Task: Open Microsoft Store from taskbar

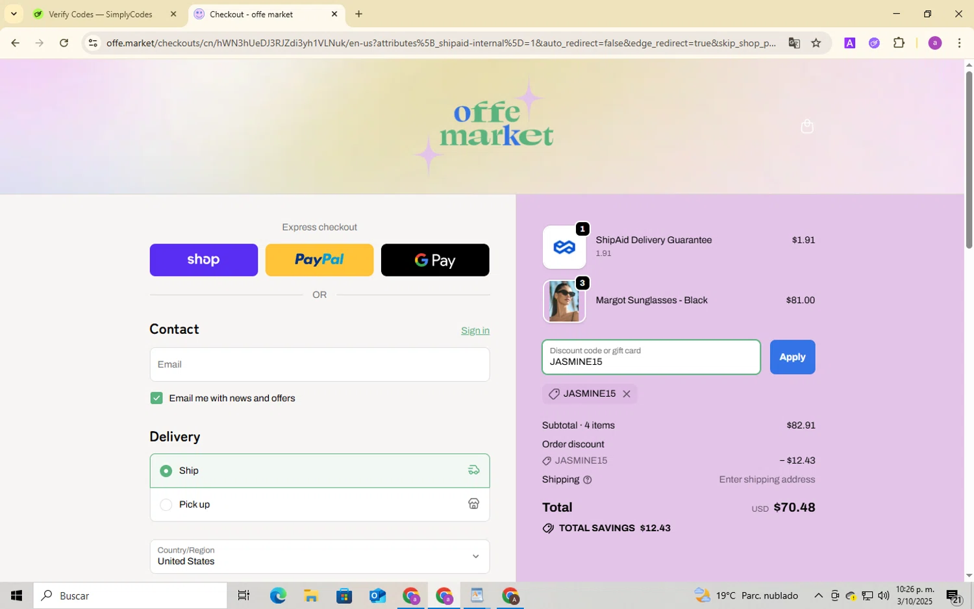Action: [344, 595]
